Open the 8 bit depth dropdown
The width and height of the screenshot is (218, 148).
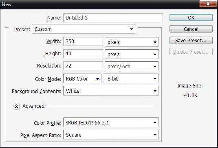(132, 78)
